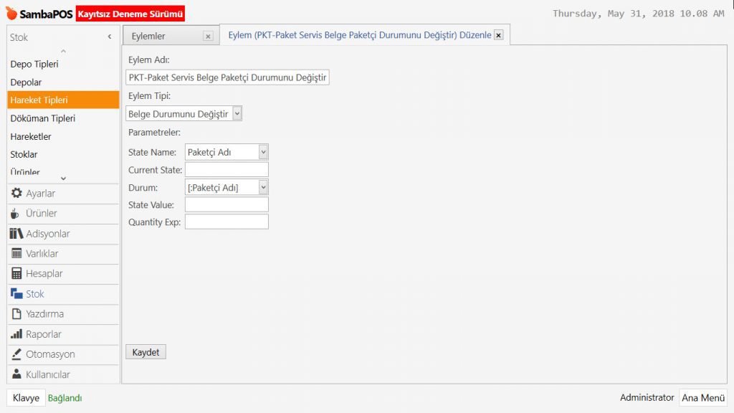Close the Eylemler tab
This screenshot has width=734, height=413.
coord(208,36)
